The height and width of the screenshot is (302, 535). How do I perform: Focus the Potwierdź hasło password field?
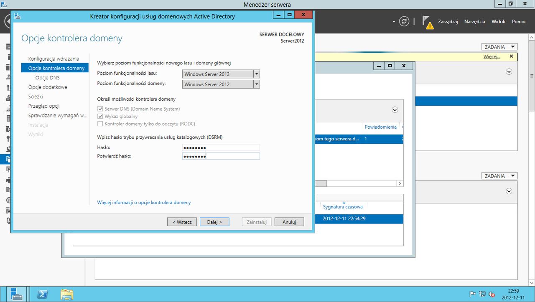(221, 156)
